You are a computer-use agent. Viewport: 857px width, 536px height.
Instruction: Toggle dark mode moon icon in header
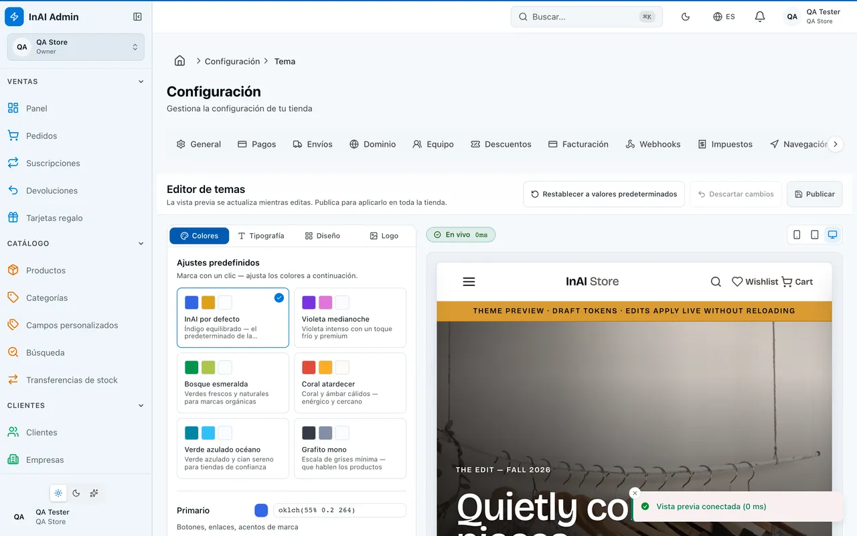point(686,17)
